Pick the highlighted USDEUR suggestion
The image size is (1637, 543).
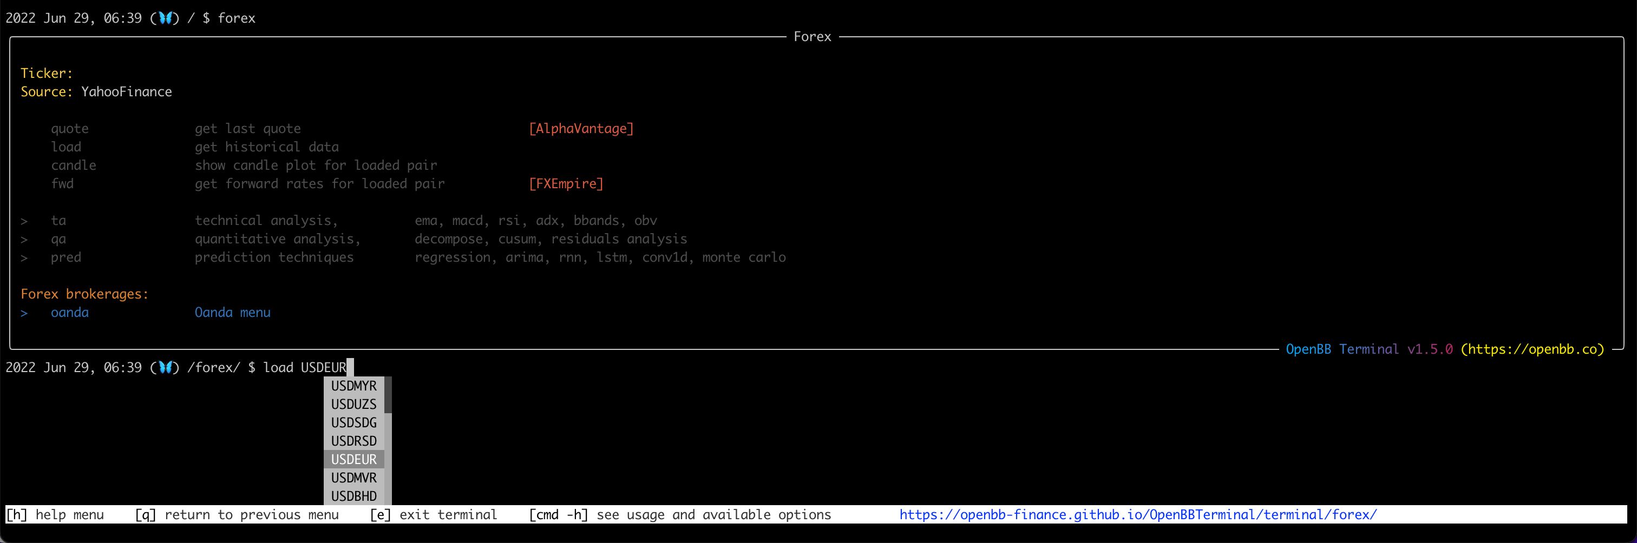[354, 459]
